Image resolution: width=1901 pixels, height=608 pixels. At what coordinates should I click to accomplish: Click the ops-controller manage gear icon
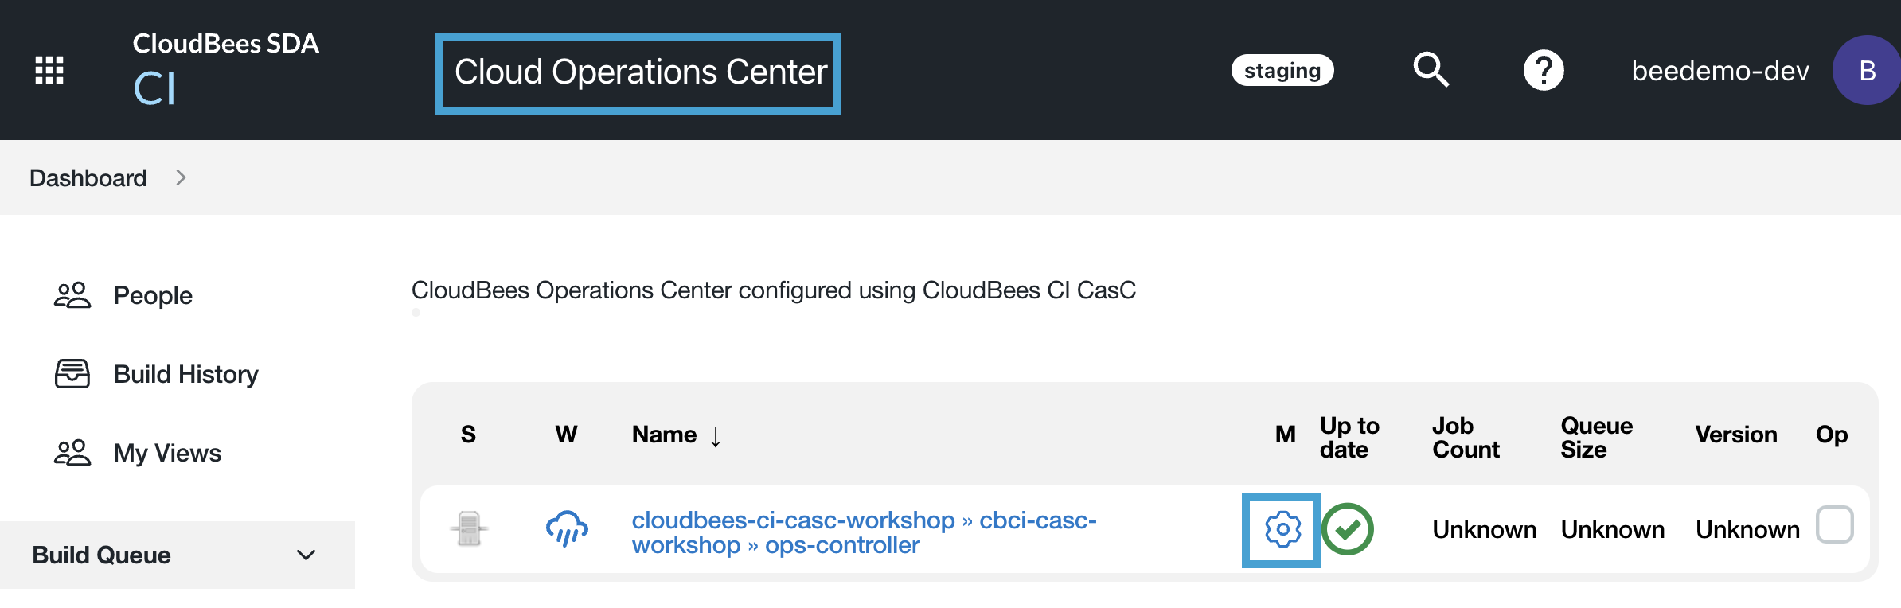tap(1282, 529)
